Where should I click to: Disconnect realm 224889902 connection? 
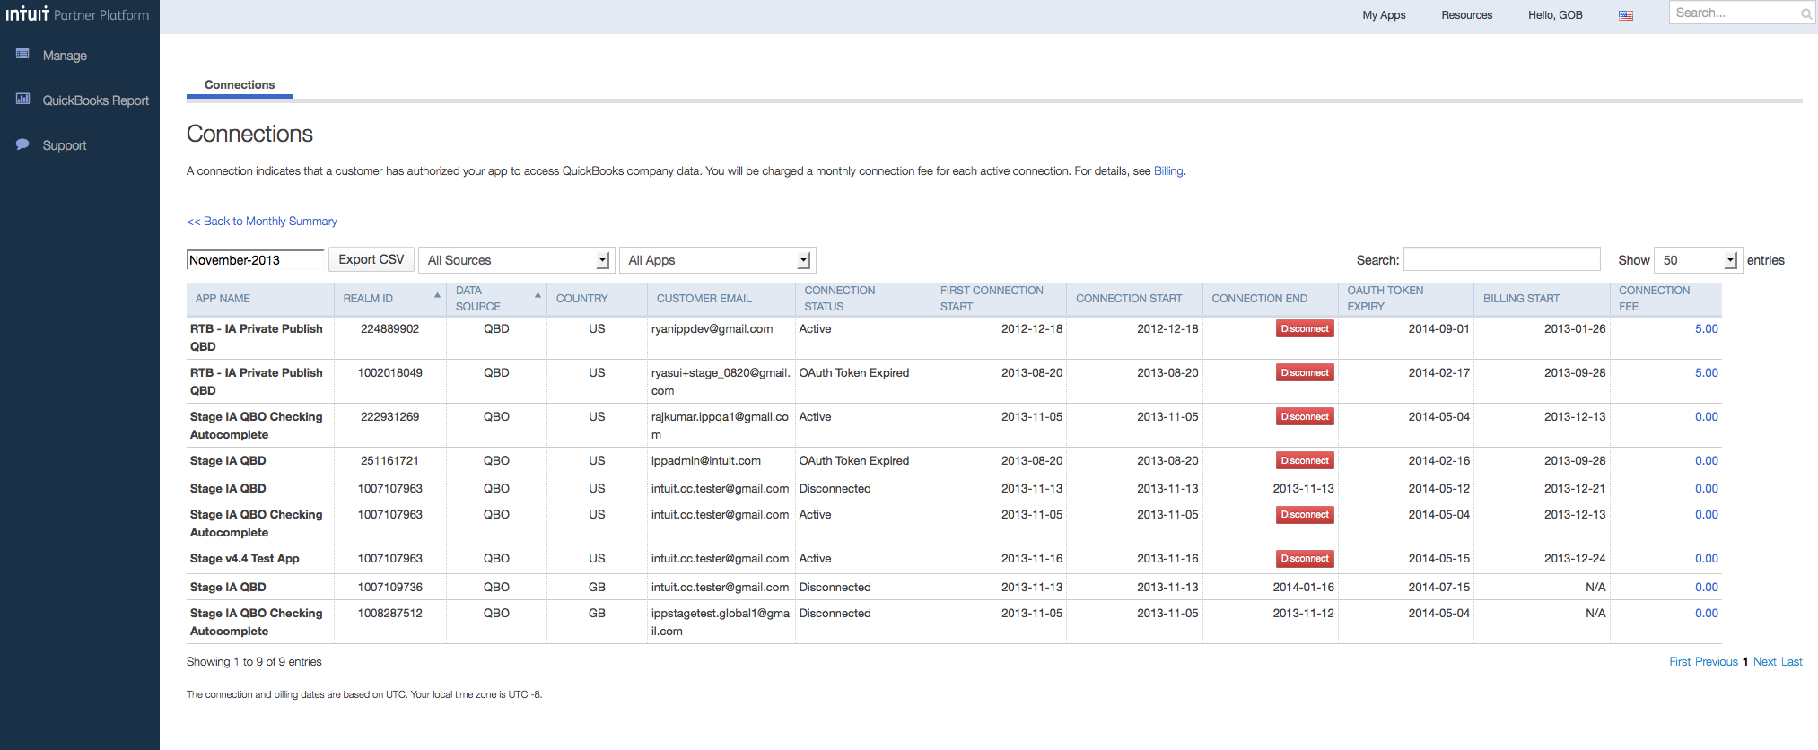[x=1305, y=329]
